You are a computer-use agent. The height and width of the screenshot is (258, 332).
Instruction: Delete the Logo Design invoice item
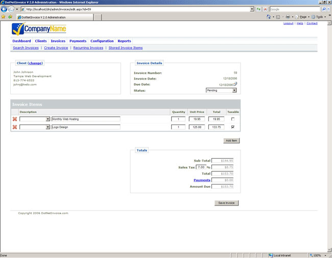[15, 127]
